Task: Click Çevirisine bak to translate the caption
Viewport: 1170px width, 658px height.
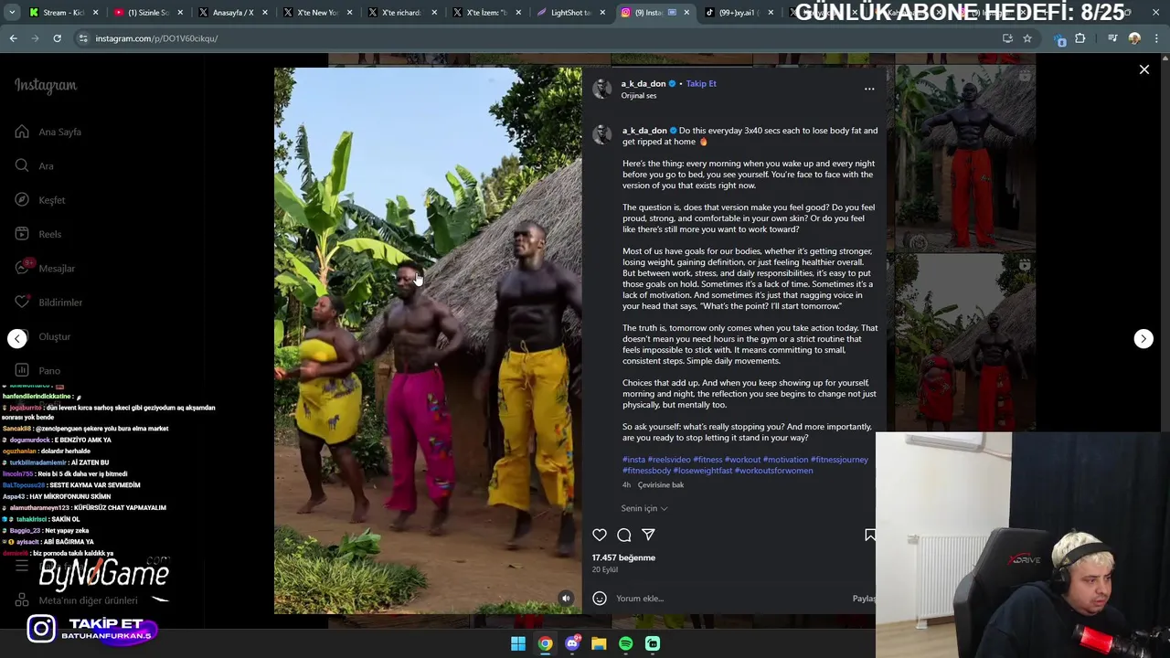Action: (661, 485)
